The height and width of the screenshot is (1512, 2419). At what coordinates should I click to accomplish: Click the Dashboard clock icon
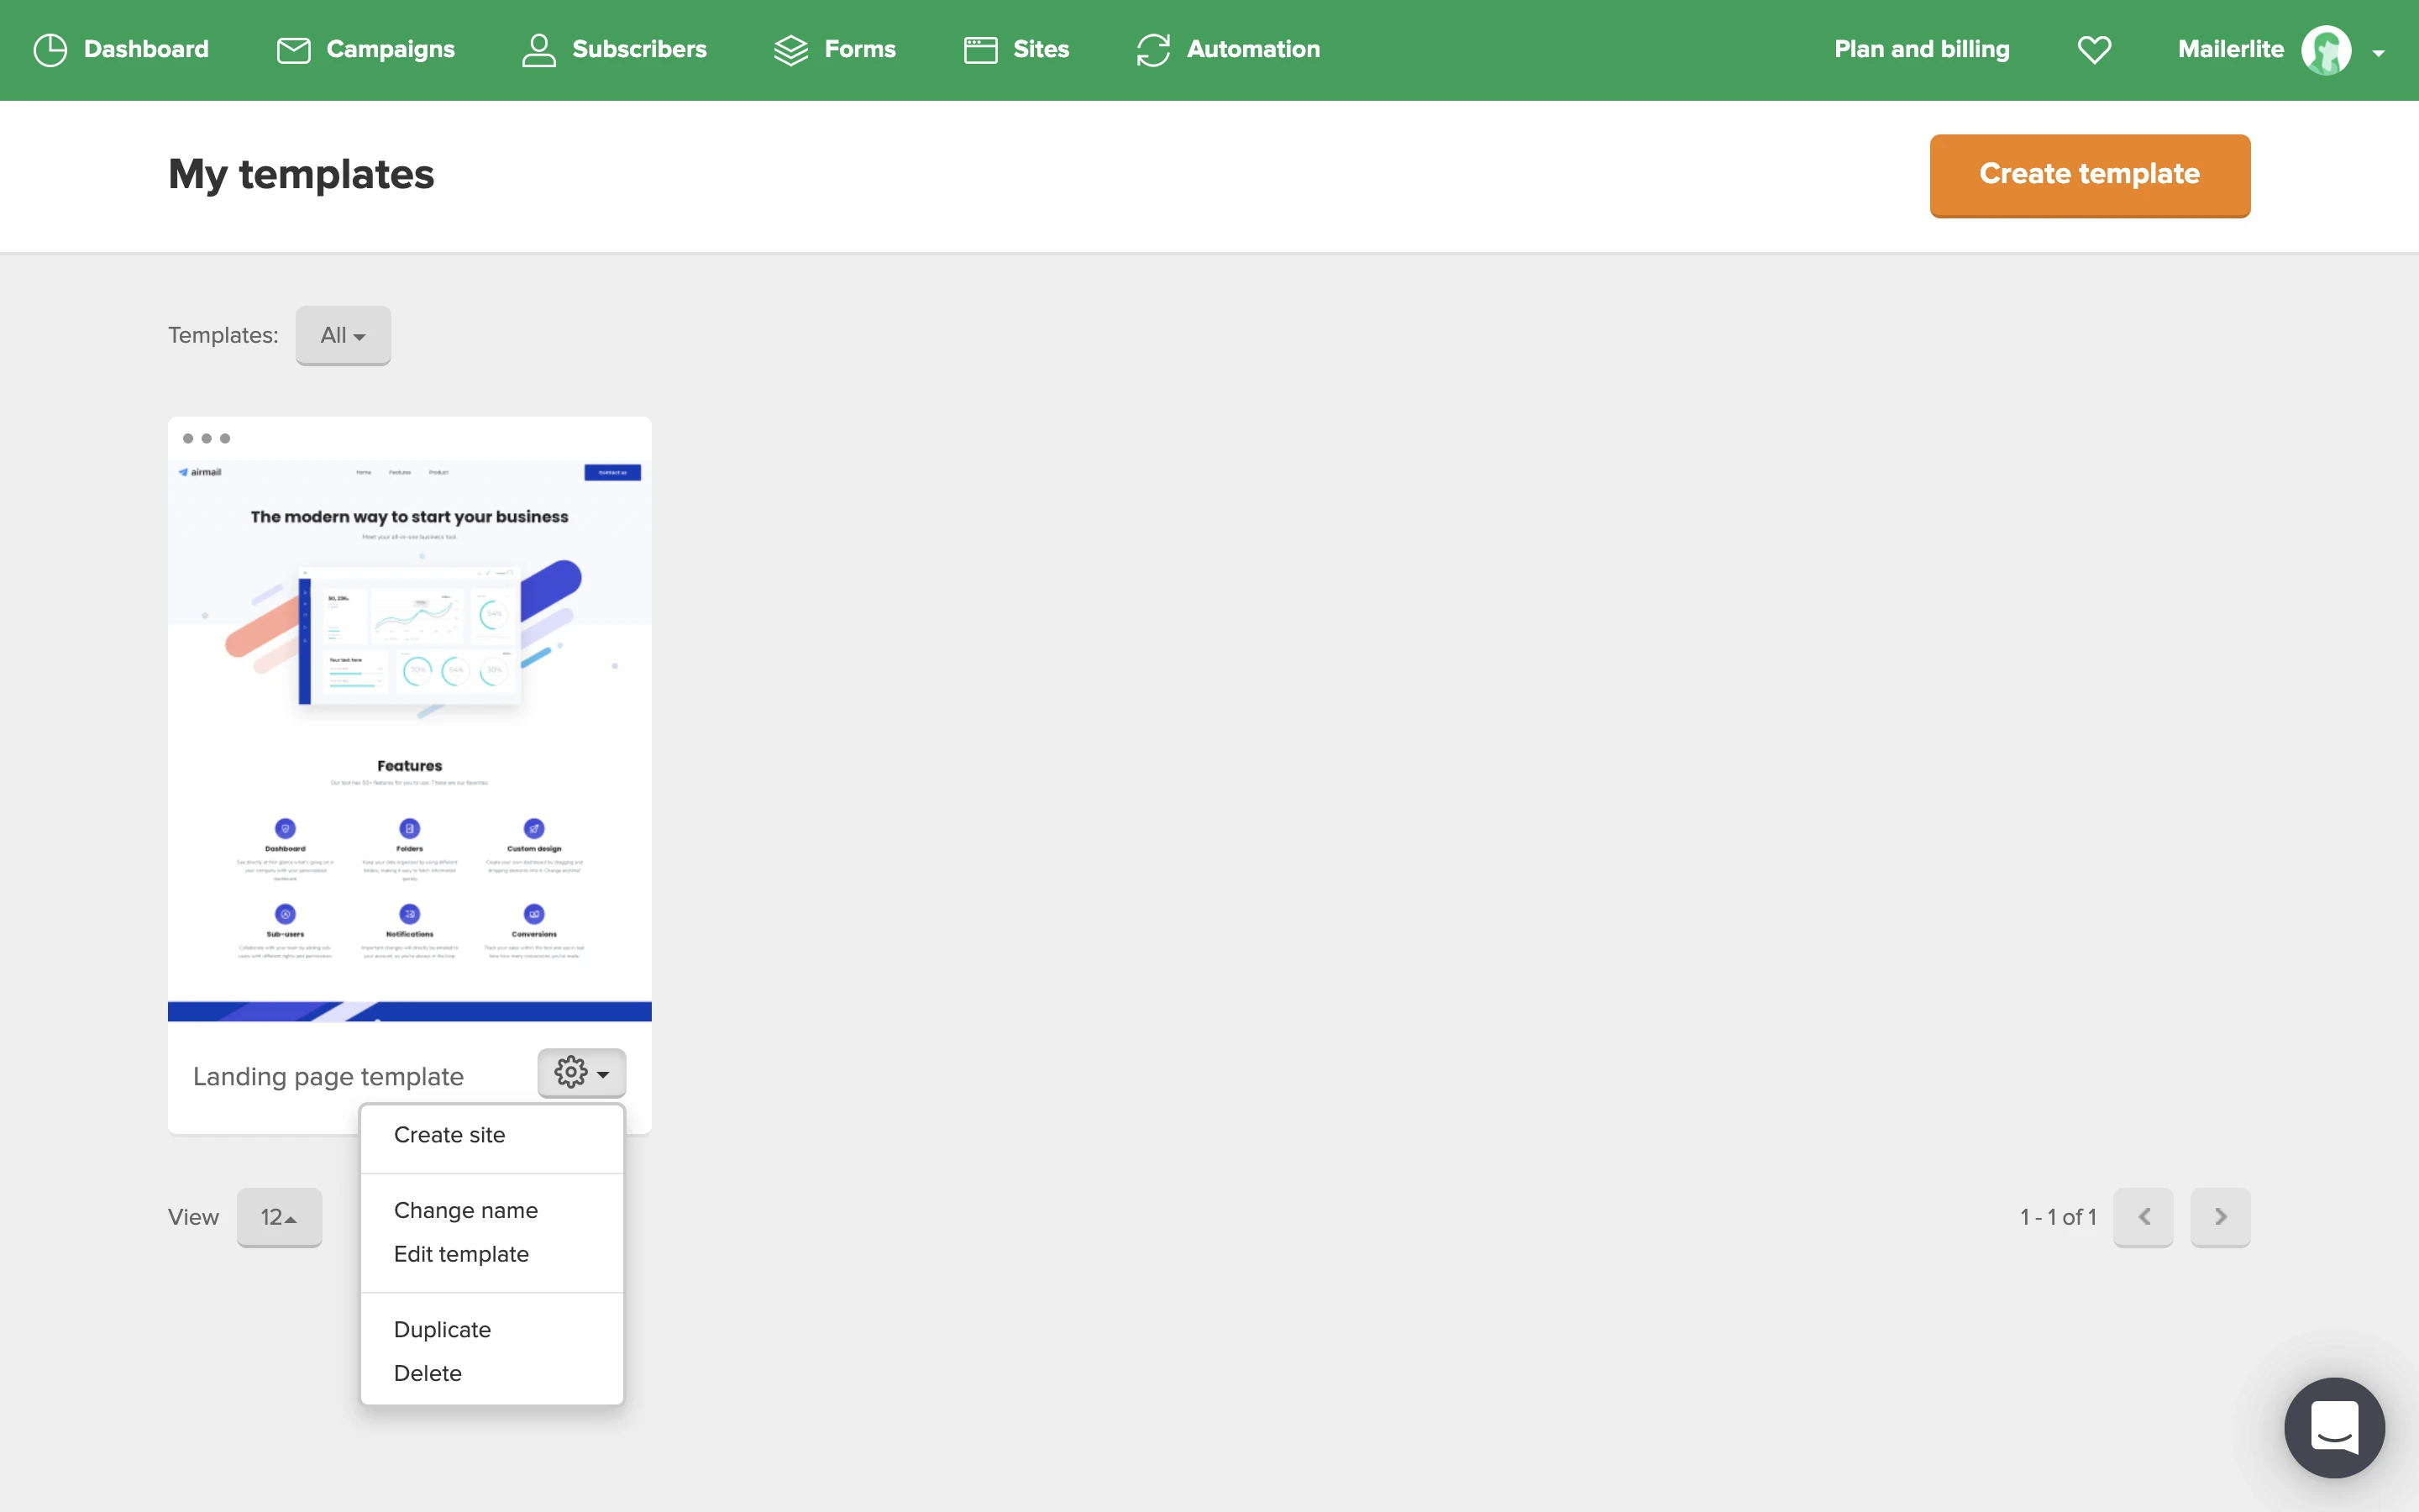click(50, 49)
